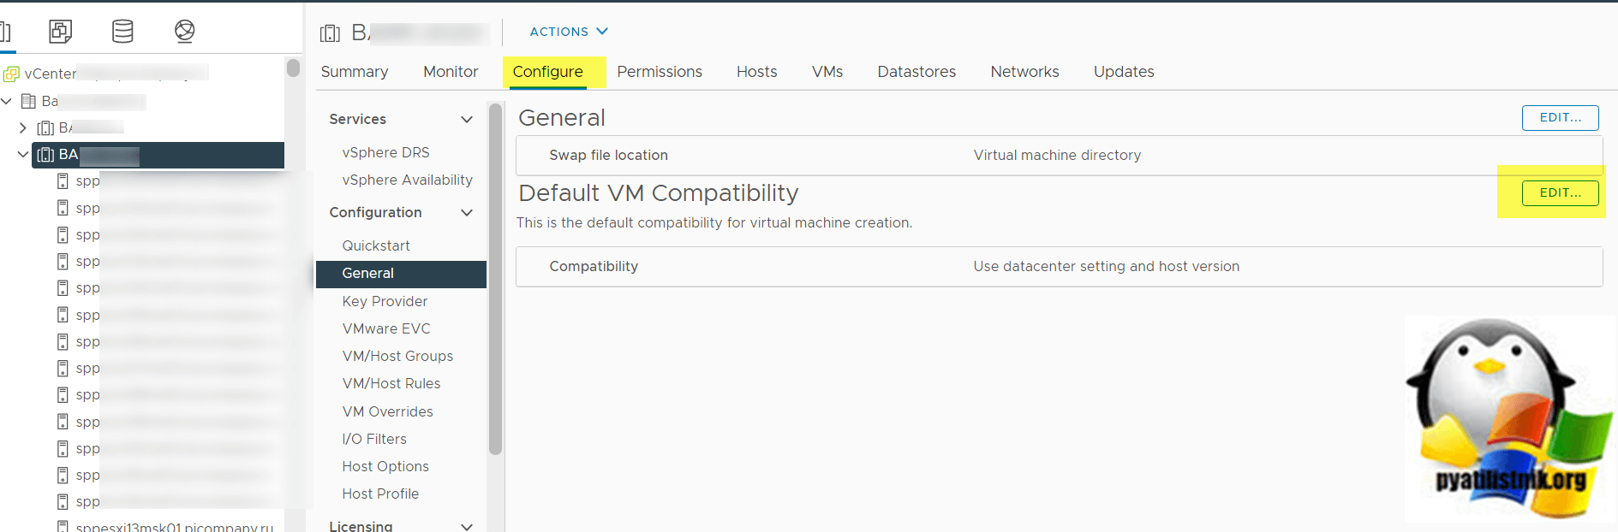The image size is (1618, 532).
Task: Expand the collapsed cluster tree node
Action: point(23,128)
